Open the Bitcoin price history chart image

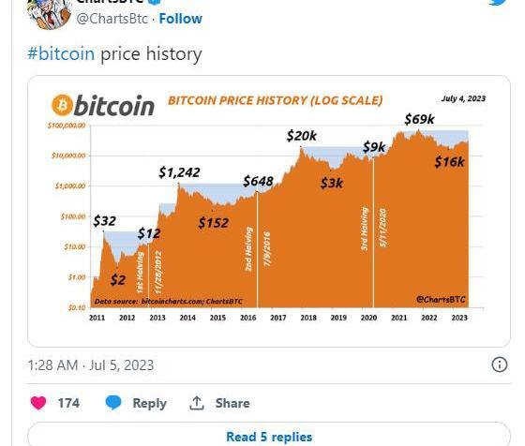click(x=269, y=211)
